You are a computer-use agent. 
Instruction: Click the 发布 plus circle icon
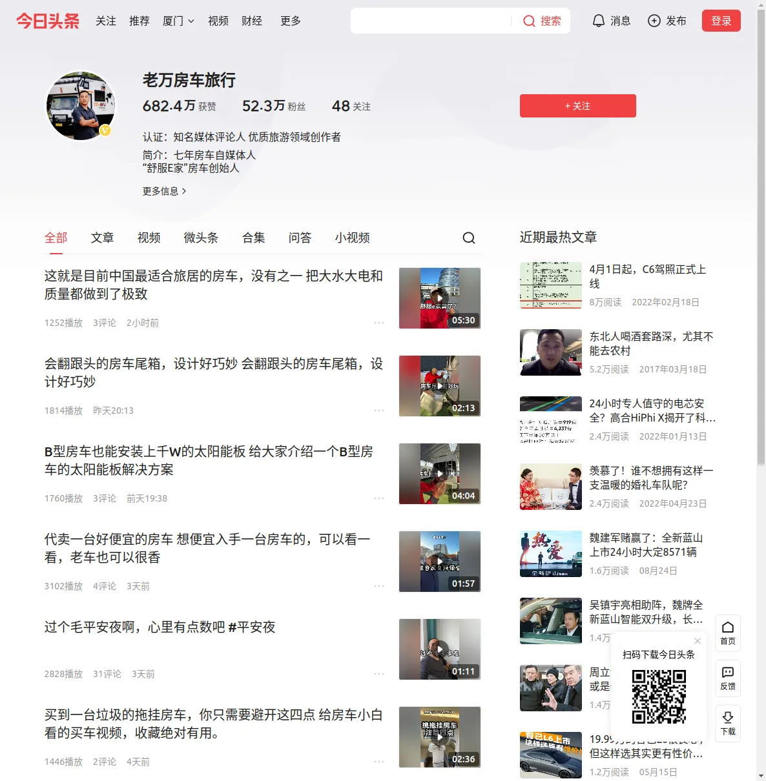pos(654,21)
